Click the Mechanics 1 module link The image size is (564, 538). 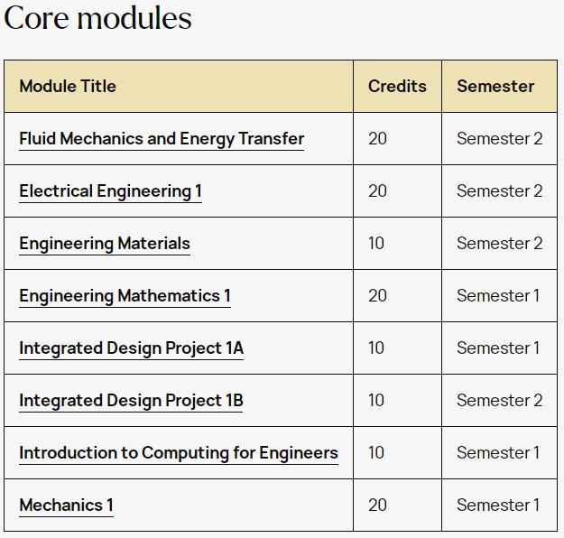(x=66, y=505)
